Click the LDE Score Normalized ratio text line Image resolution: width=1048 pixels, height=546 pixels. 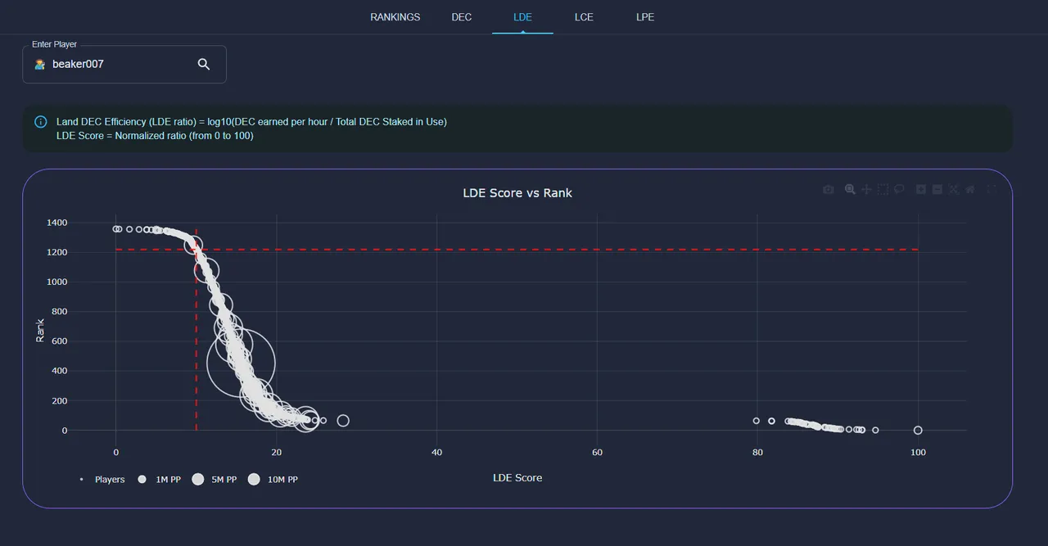pyautogui.click(x=155, y=136)
